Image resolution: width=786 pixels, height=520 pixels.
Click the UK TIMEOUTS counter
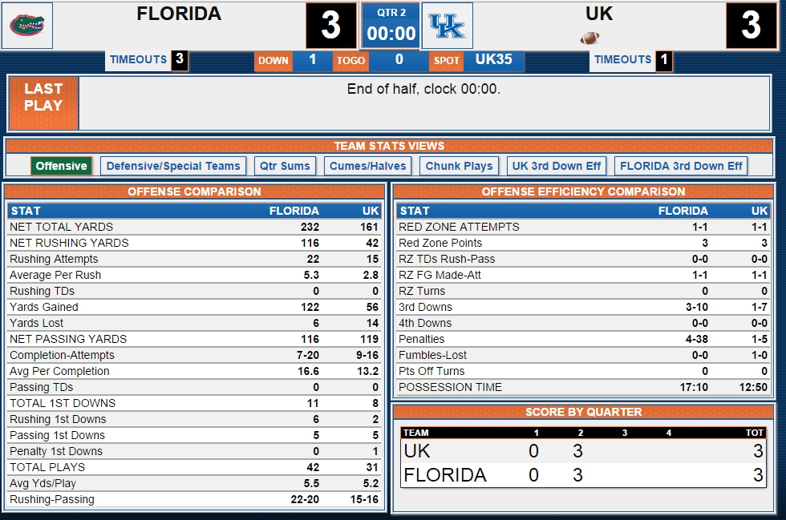631,60
